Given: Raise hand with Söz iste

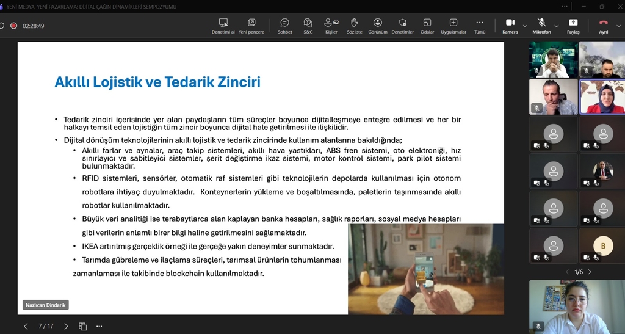Looking at the screenshot, I should pos(354,26).
